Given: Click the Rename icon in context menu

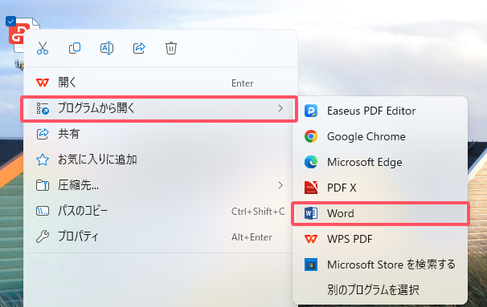Looking at the screenshot, I should click(107, 48).
